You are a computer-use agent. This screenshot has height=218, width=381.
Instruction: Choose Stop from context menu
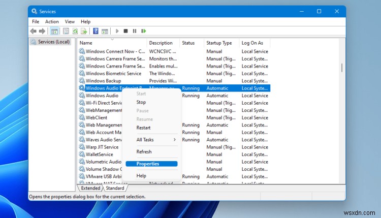(x=141, y=102)
